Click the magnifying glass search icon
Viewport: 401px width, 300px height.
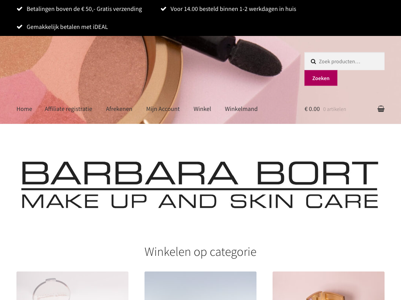pyautogui.click(x=313, y=61)
